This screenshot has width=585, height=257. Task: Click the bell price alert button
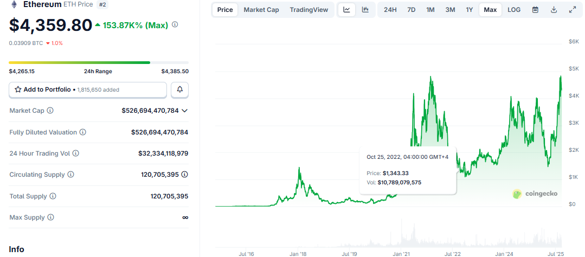click(180, 89)
